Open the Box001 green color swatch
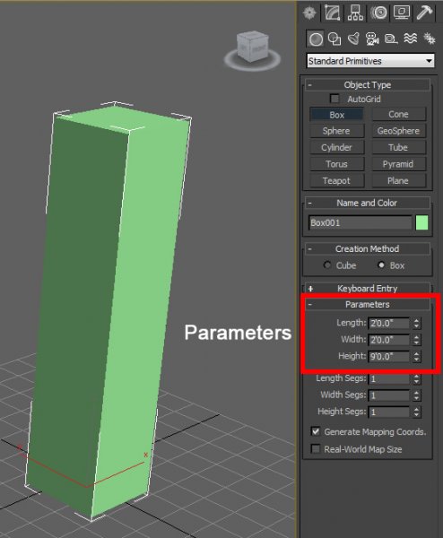443x538 pixels. [x=421, y=222]
